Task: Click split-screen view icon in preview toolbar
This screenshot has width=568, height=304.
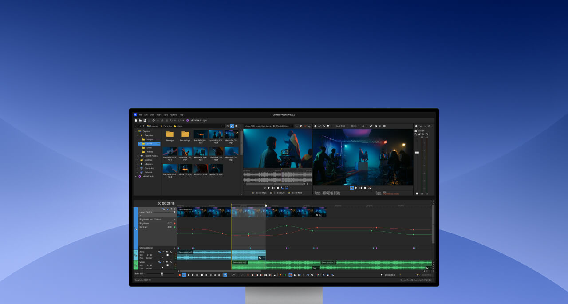Action: click(x=328, y=126)
